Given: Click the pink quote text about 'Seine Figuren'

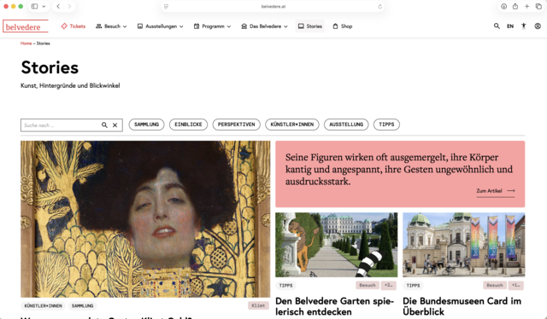Looking at the screenshot, I should (399, 169).
